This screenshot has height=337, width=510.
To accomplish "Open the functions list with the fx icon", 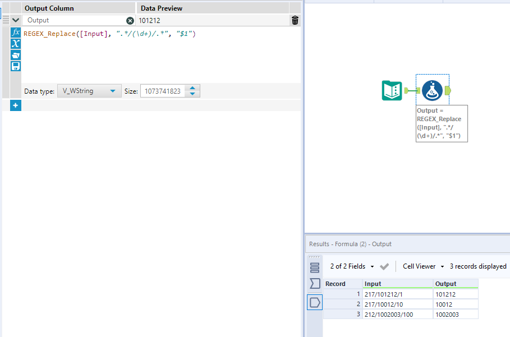I will [x=16, y=32].
